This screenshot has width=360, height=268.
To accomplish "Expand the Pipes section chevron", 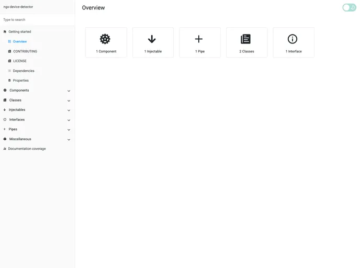I will click(x=69, y=130).
